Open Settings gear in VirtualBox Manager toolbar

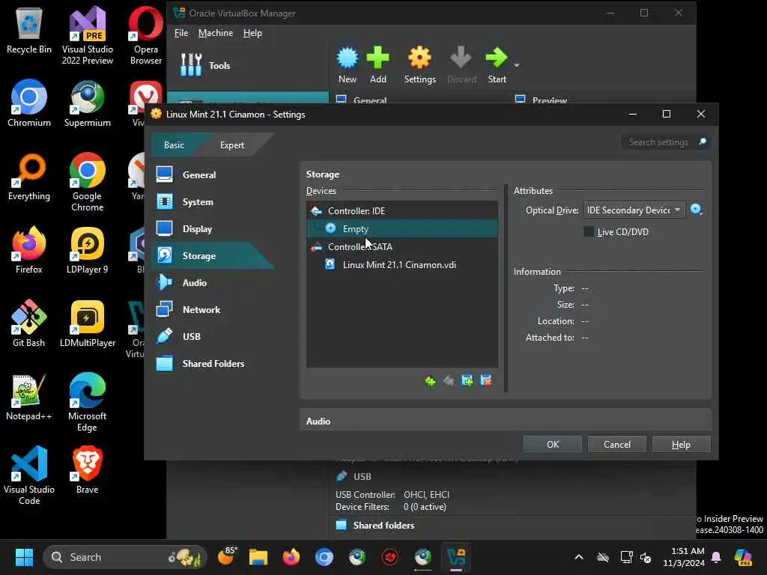tap(419, 58)
